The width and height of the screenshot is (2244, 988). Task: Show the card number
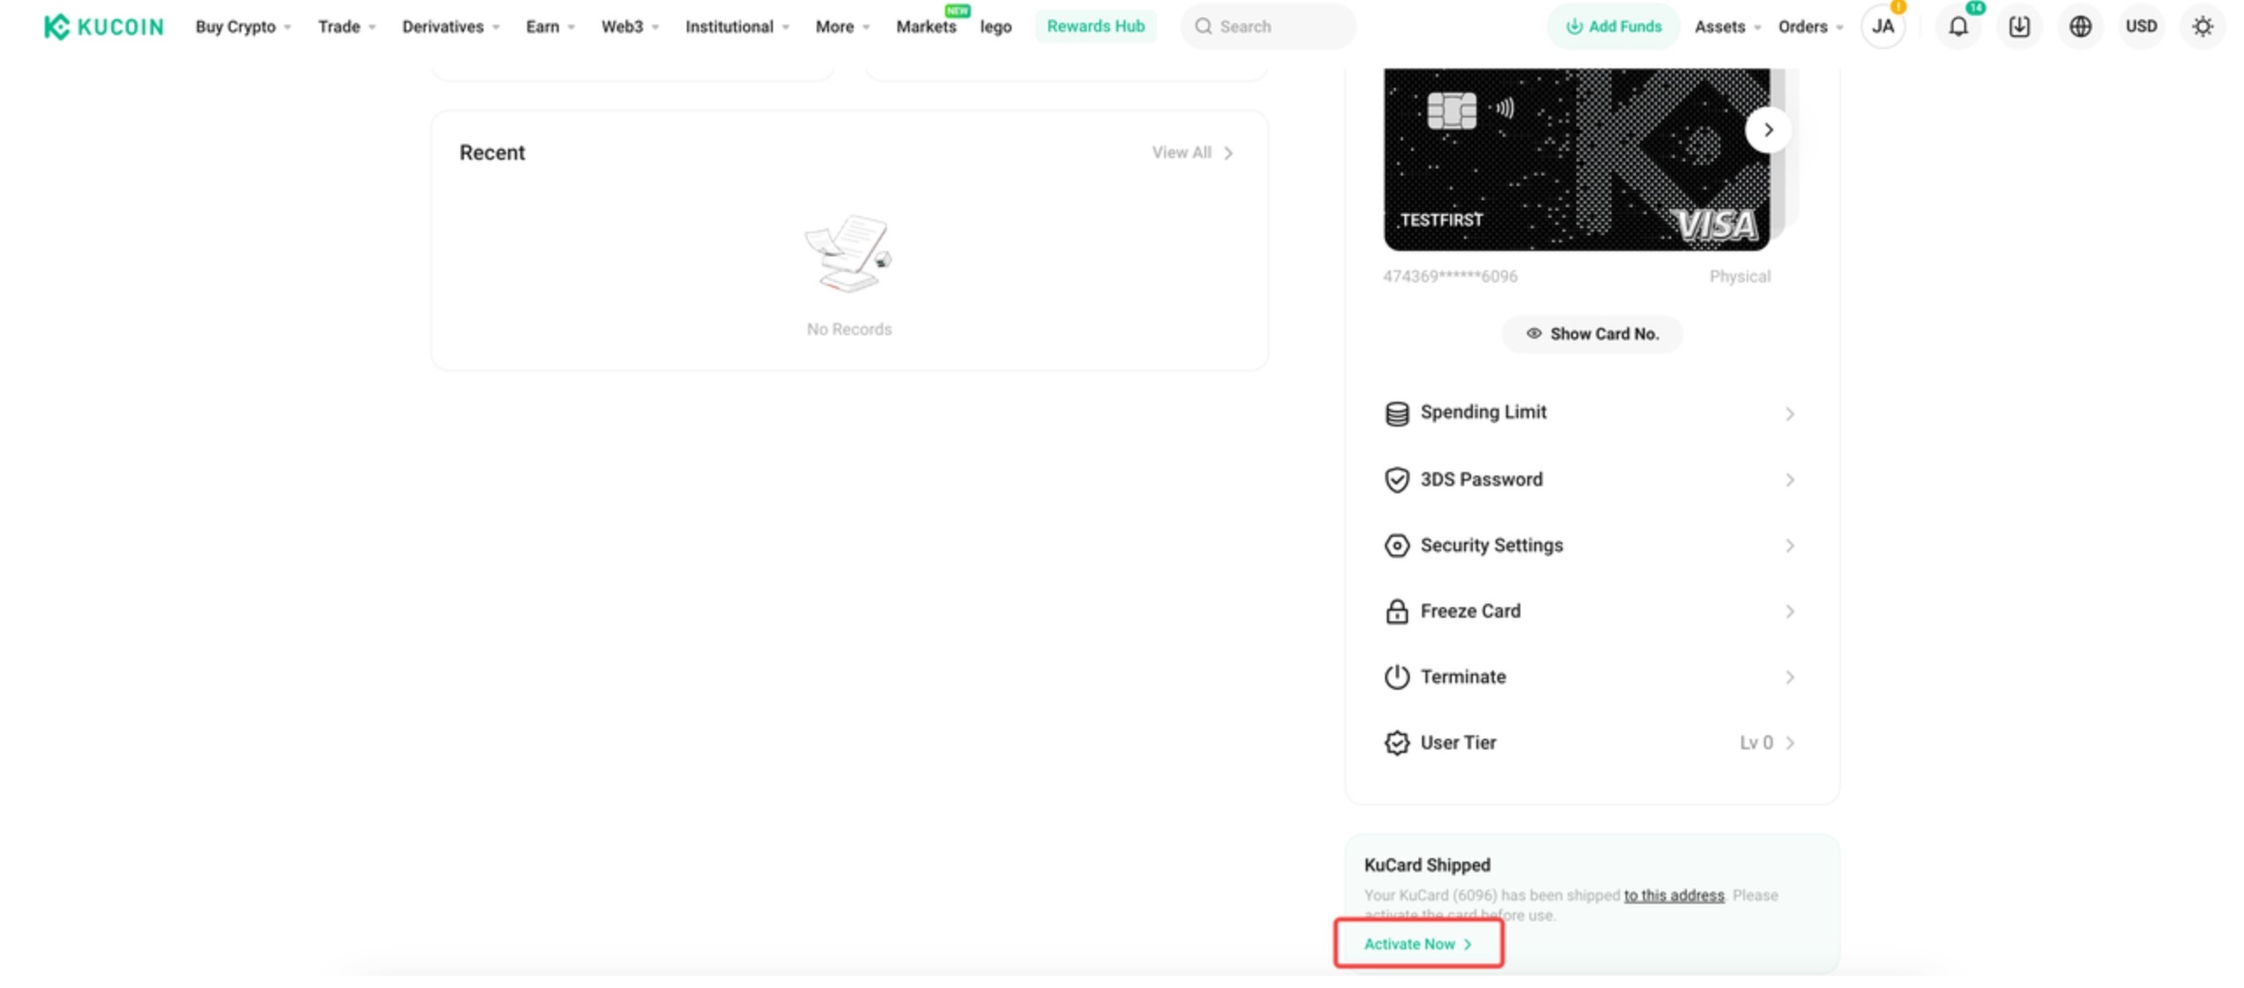(1591, 333)
